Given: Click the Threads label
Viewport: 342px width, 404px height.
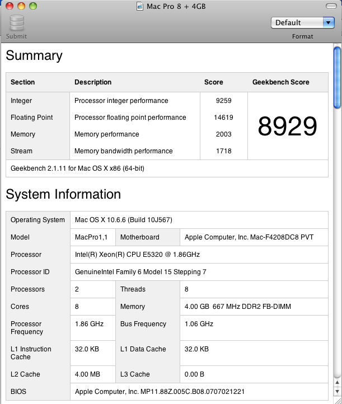Looking at the screenshot, I should (133, 289).
